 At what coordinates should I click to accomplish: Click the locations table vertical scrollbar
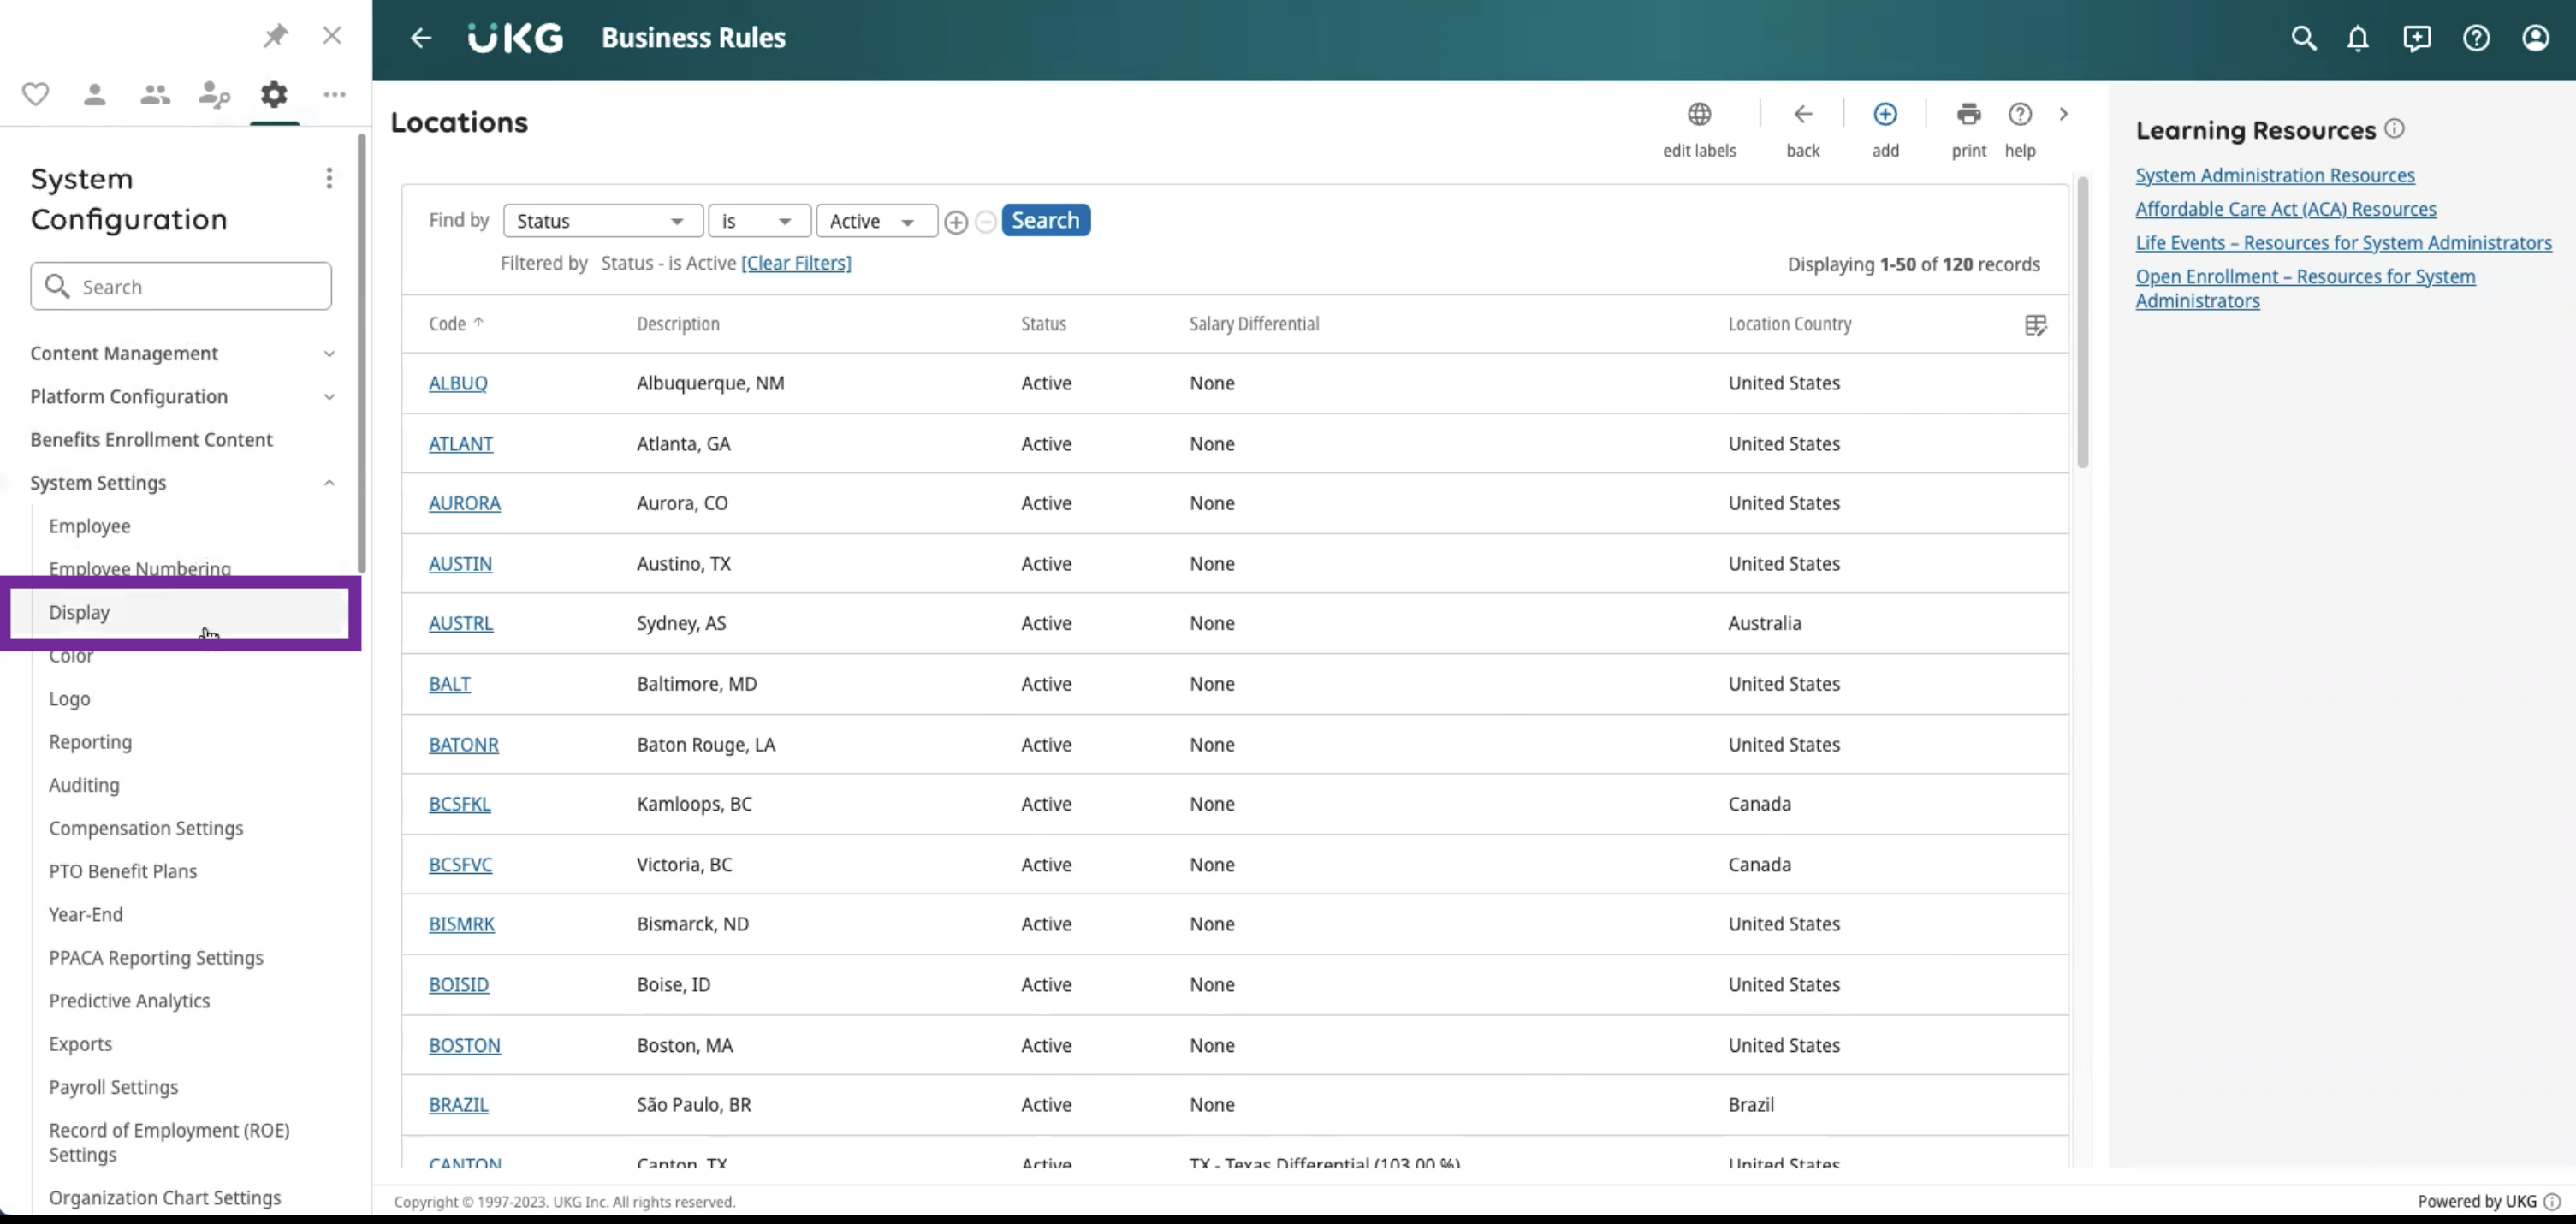click(x=2082, y=322)
